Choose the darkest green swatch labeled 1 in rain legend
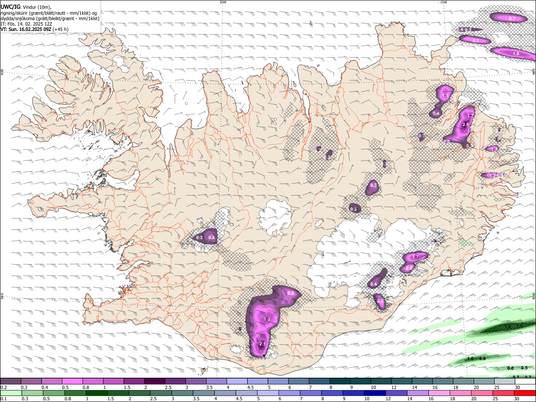 pyautogui.click(x=96, y=393)
